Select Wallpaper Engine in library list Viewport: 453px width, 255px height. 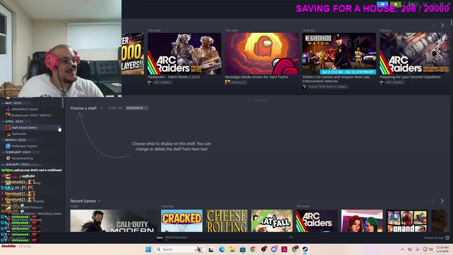[24, 146]
